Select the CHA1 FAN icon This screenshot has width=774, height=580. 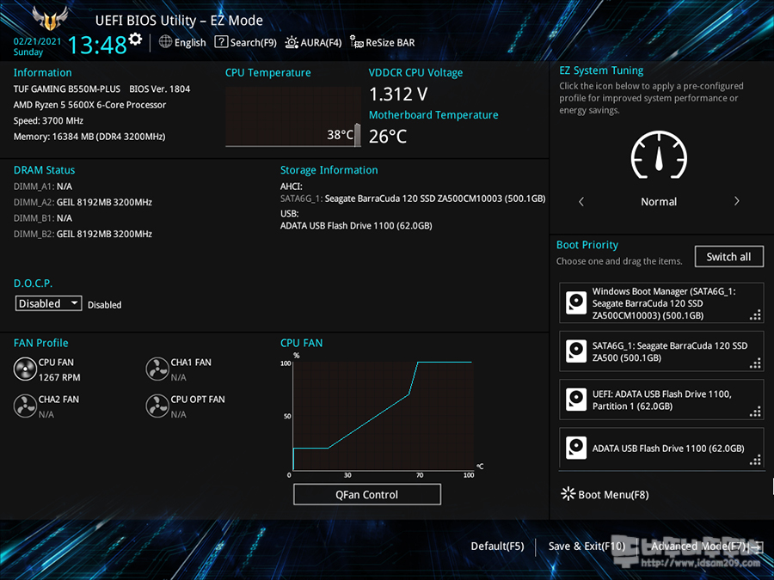[157, 369]
